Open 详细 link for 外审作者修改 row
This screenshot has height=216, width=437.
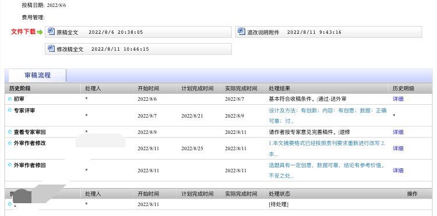(398, 148)
